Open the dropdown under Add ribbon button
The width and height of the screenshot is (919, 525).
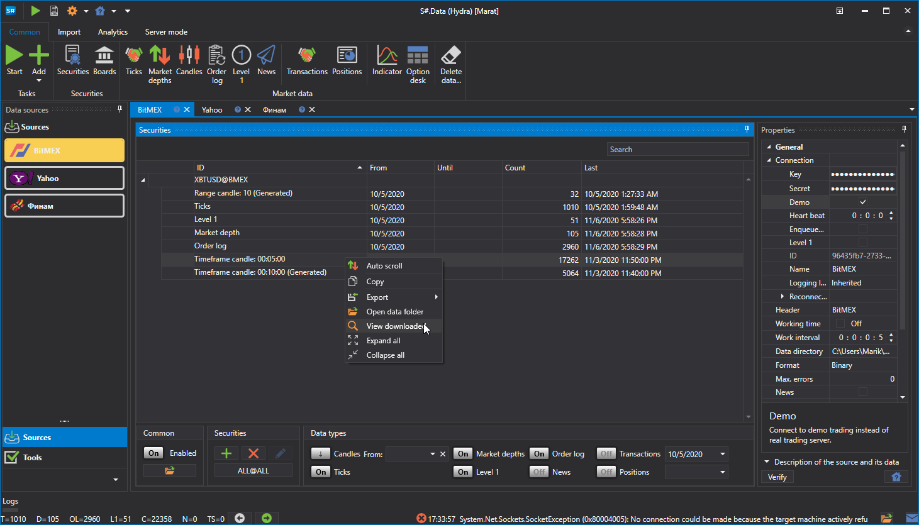39,80
